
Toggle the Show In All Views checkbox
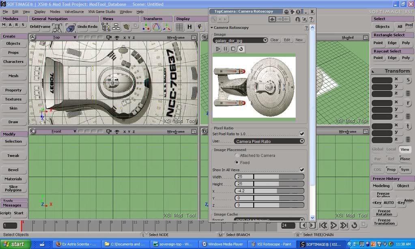coord(302,170)
